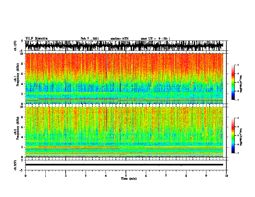Select the date text "Feb. 7, 2021"
Screen dimensions: 255x197
tap(90, 39)
